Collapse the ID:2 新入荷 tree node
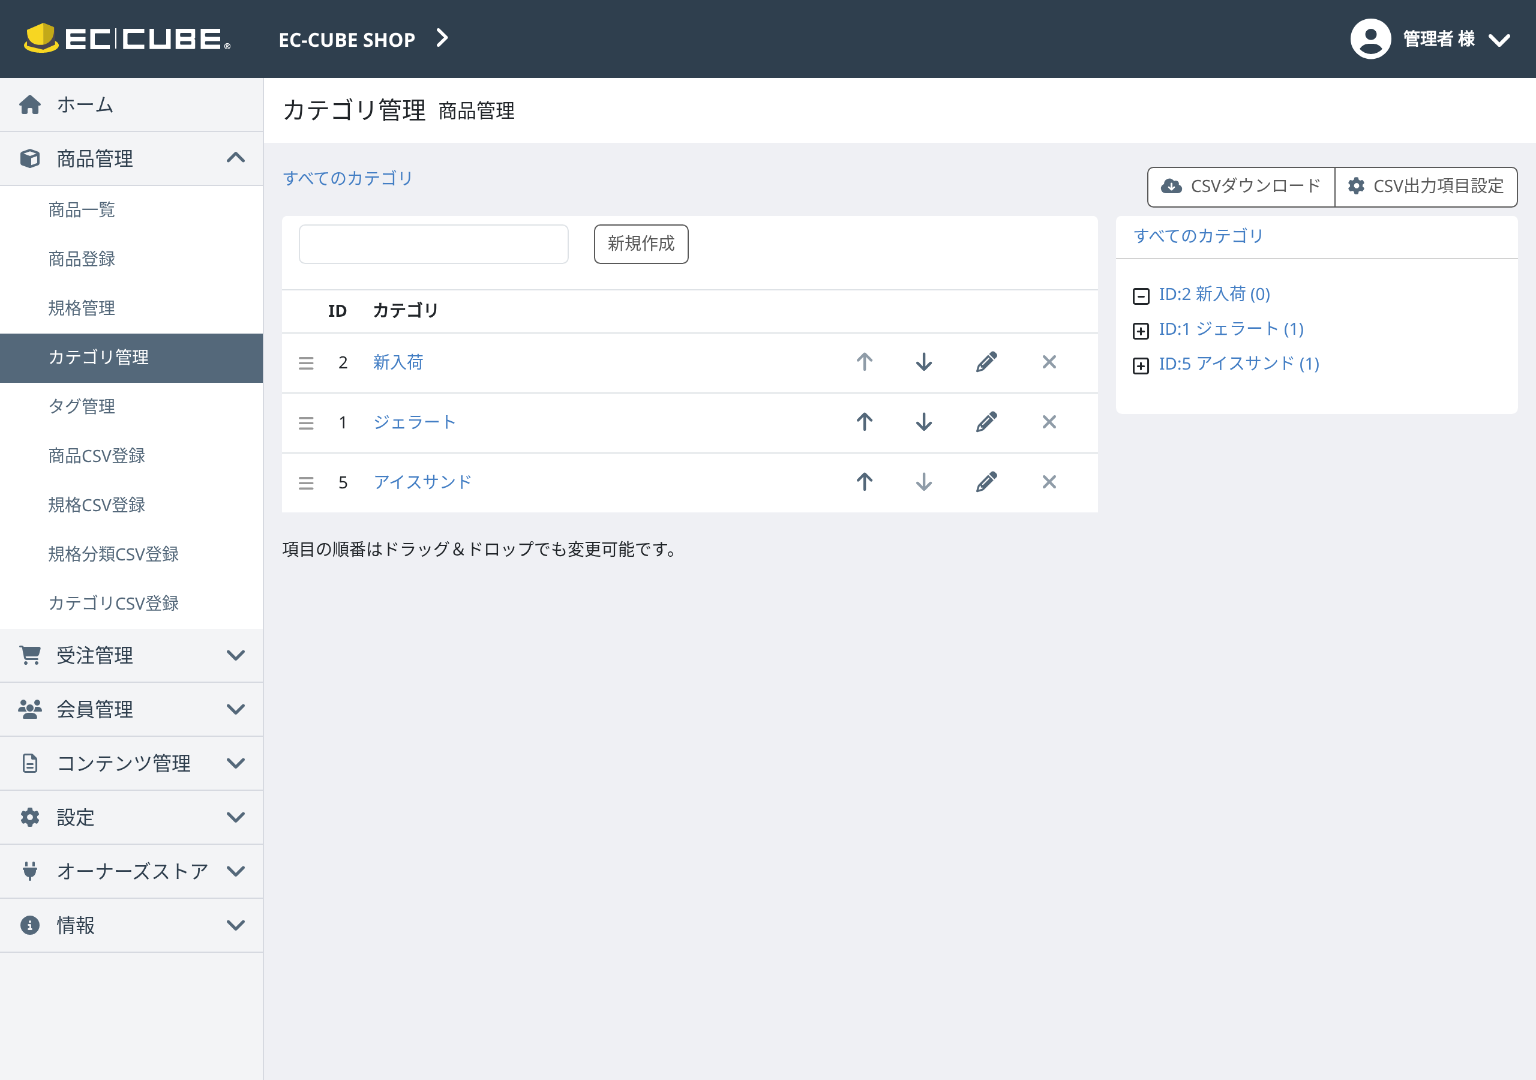 pyautogui.click(x=1141, y=296)
